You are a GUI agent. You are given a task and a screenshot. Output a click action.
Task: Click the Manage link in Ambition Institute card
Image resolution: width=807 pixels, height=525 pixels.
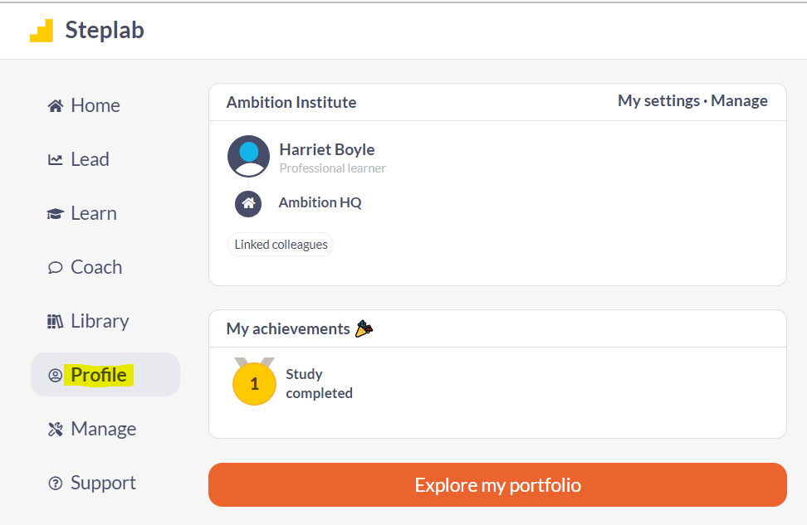tap(739, 101)
